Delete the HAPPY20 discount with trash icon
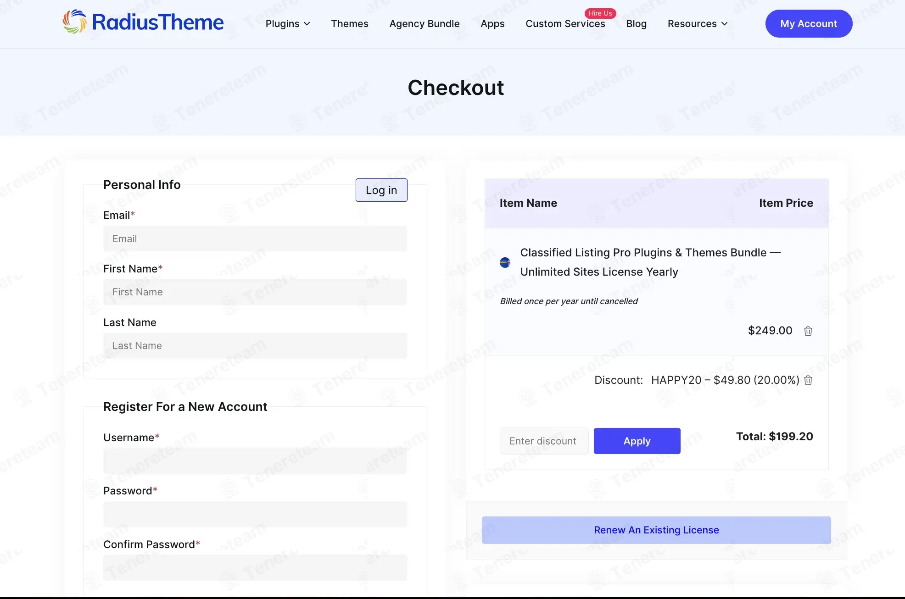This screenshot has height=599, width=905. (808, 380)
